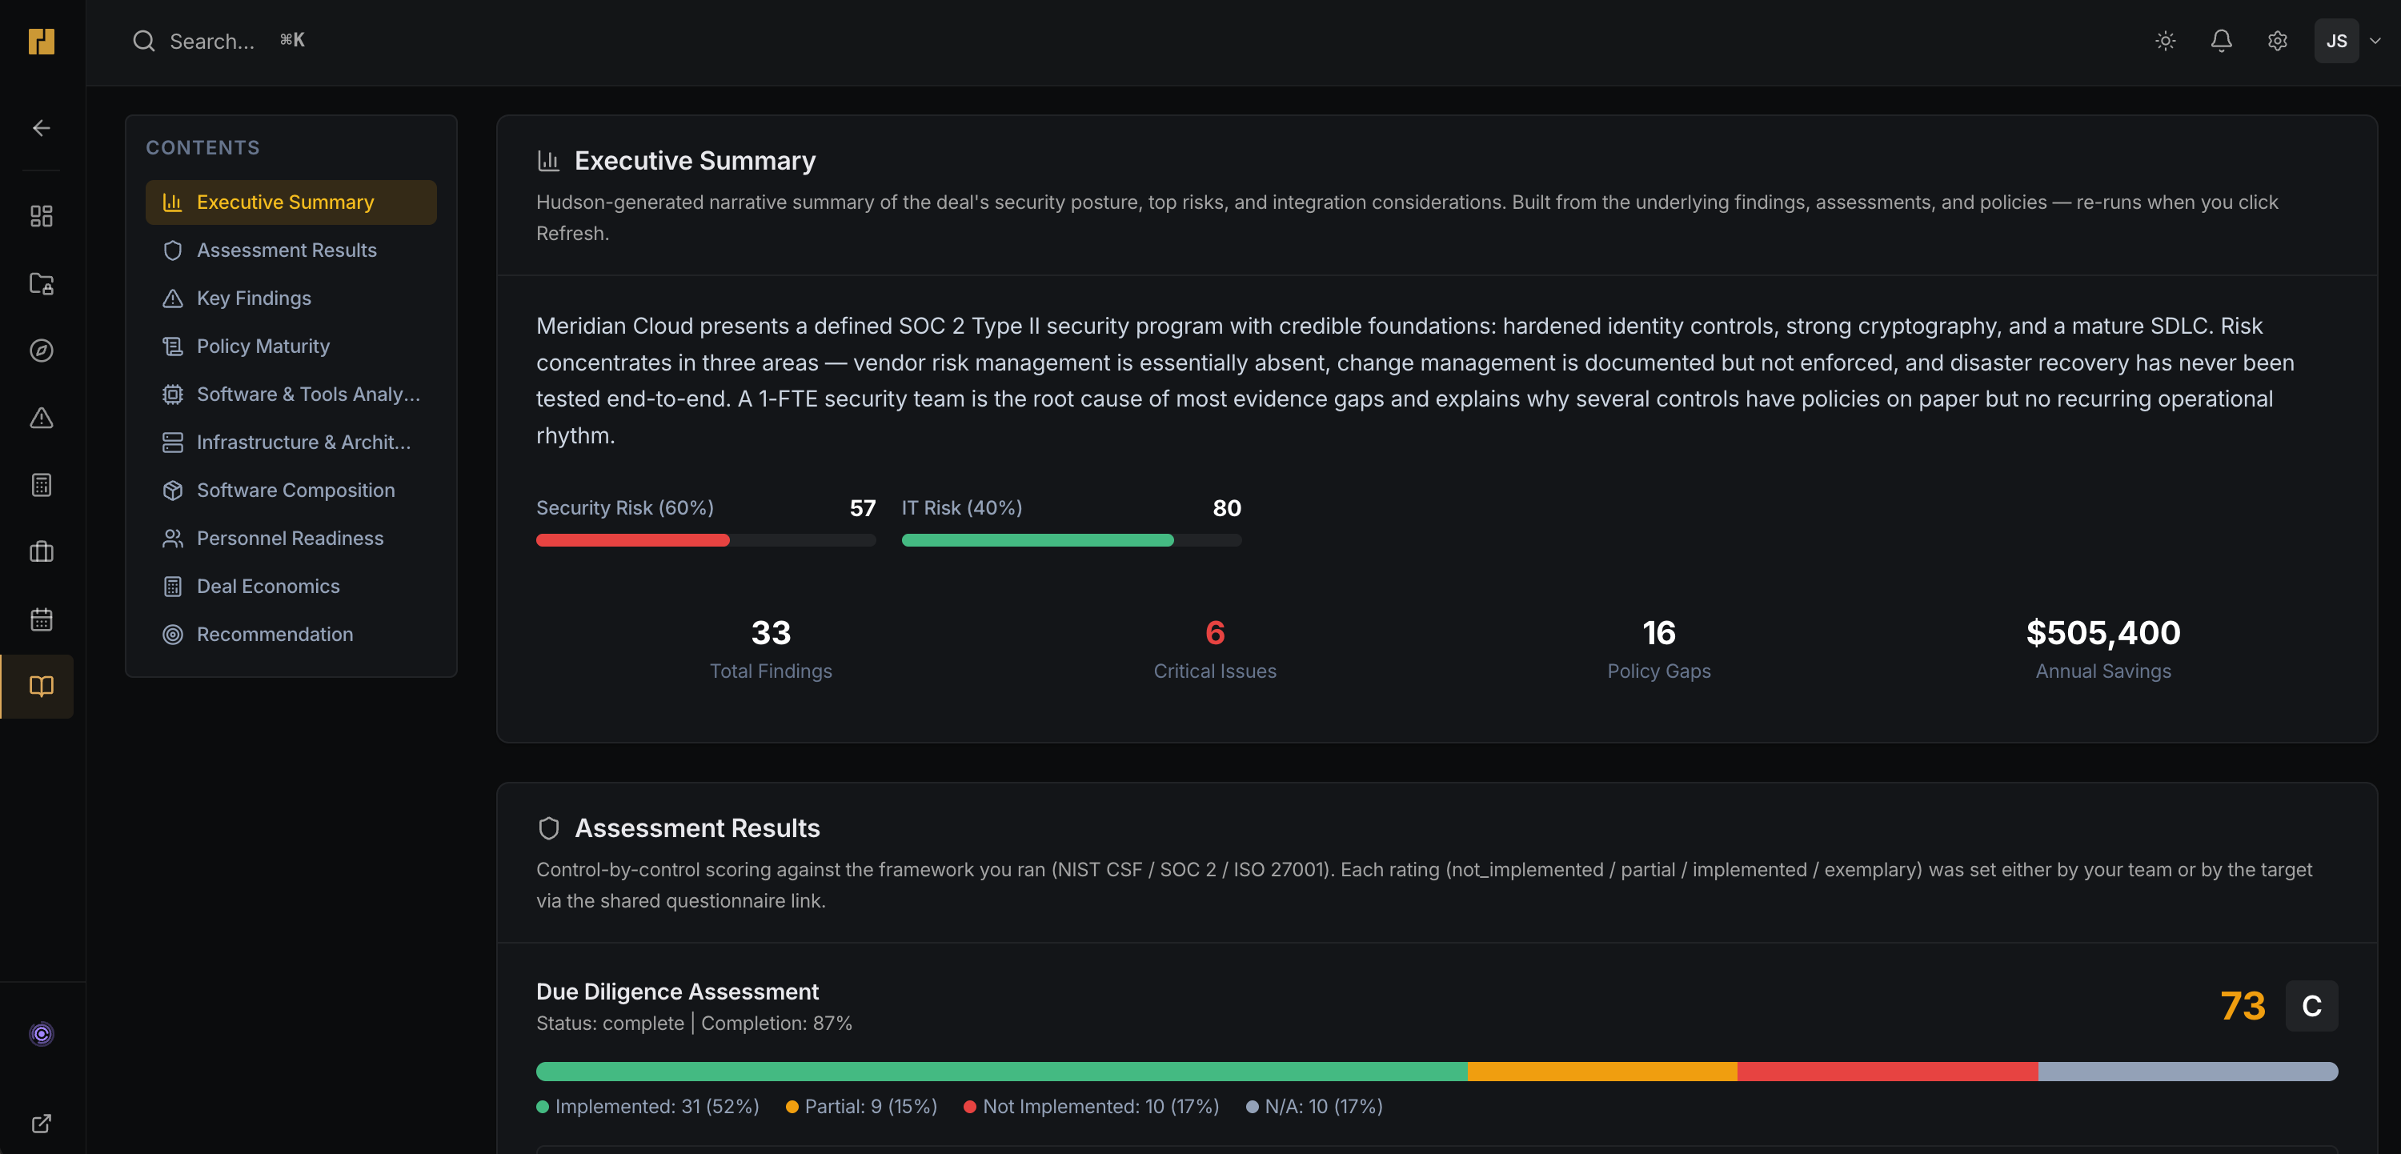Click the 33 Total Findings stat

point(771,649)
